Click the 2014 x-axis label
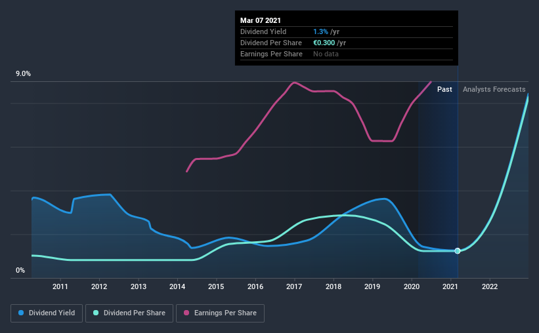Viewport: 539px width, 333px height. (x=177, y=286)
